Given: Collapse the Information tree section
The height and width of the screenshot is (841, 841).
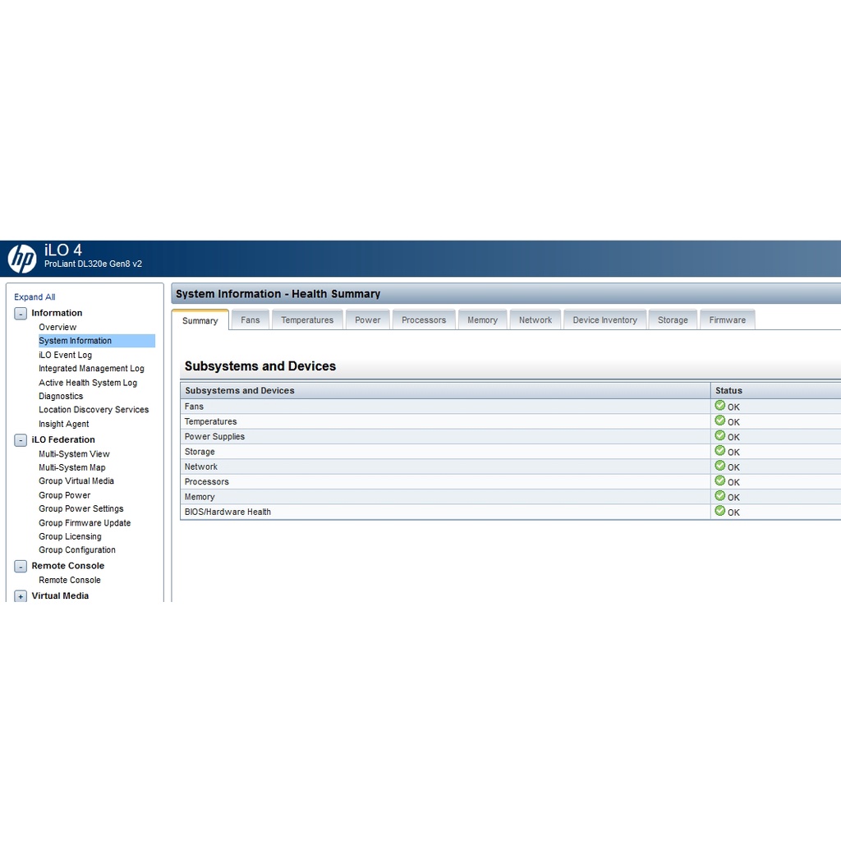Looking at the screenshot, I should click(x=21, y=314).
